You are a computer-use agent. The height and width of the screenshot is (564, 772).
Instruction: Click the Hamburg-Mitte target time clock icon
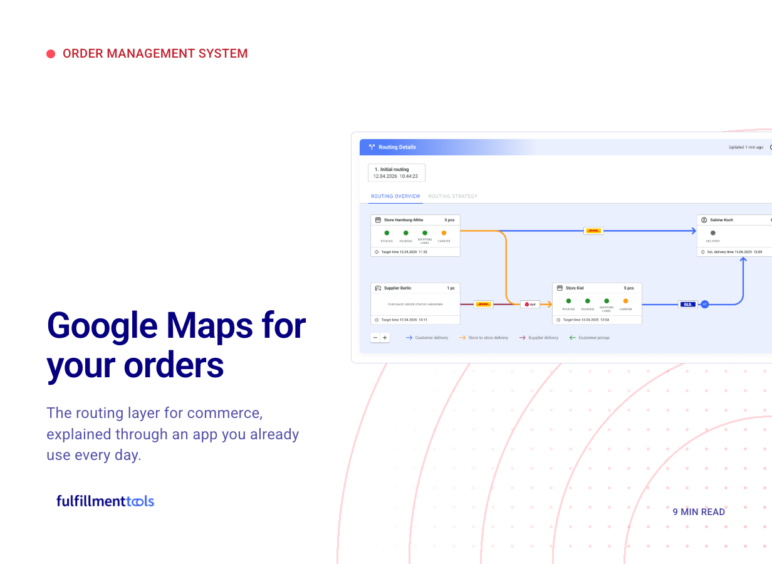377,252
